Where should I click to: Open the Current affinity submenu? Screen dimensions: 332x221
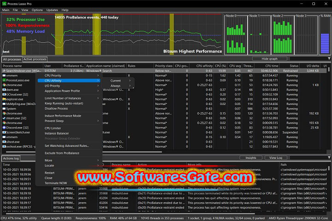(118, 81)
